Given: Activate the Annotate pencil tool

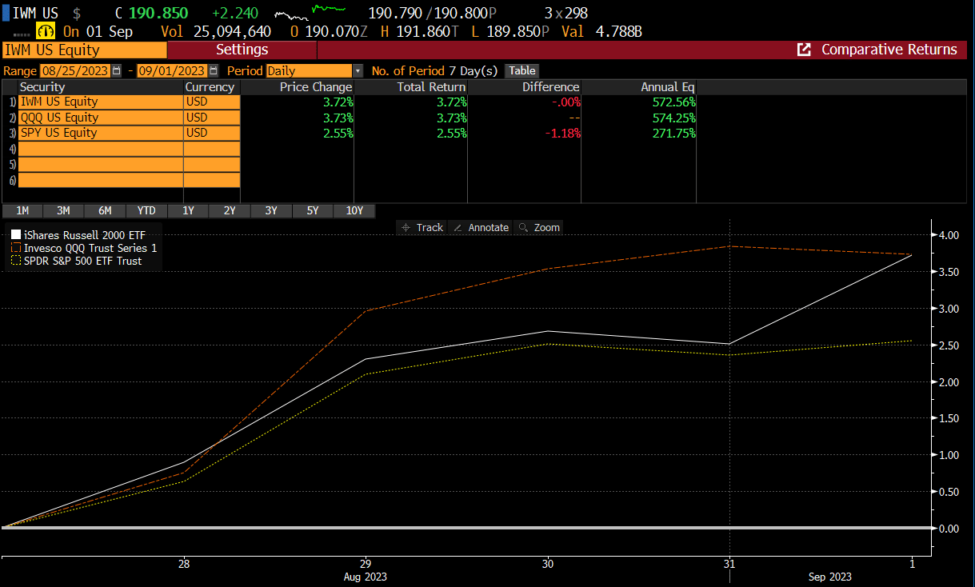Looking at the screenshot, I should [x=481, y=227].
